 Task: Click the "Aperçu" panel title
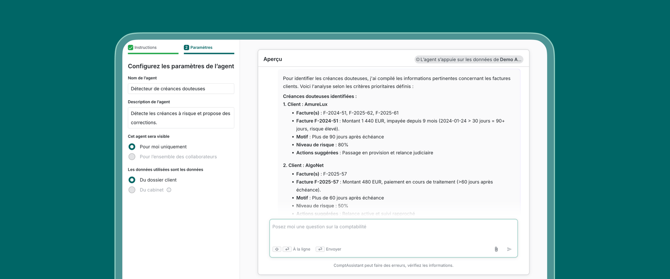coord(272,59)
